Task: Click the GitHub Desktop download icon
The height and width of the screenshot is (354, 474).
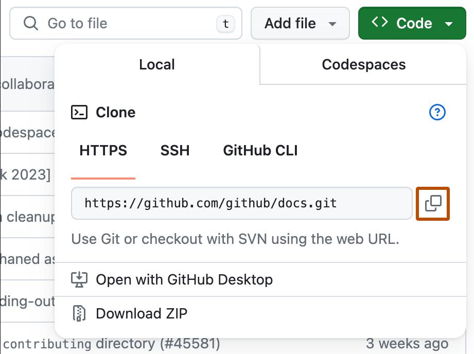Action: 79,279
